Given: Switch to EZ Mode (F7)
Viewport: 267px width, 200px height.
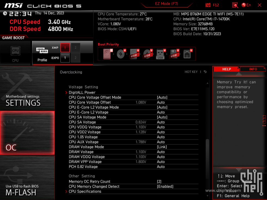Looking at the screenshot, I should (x=166, y=4).
